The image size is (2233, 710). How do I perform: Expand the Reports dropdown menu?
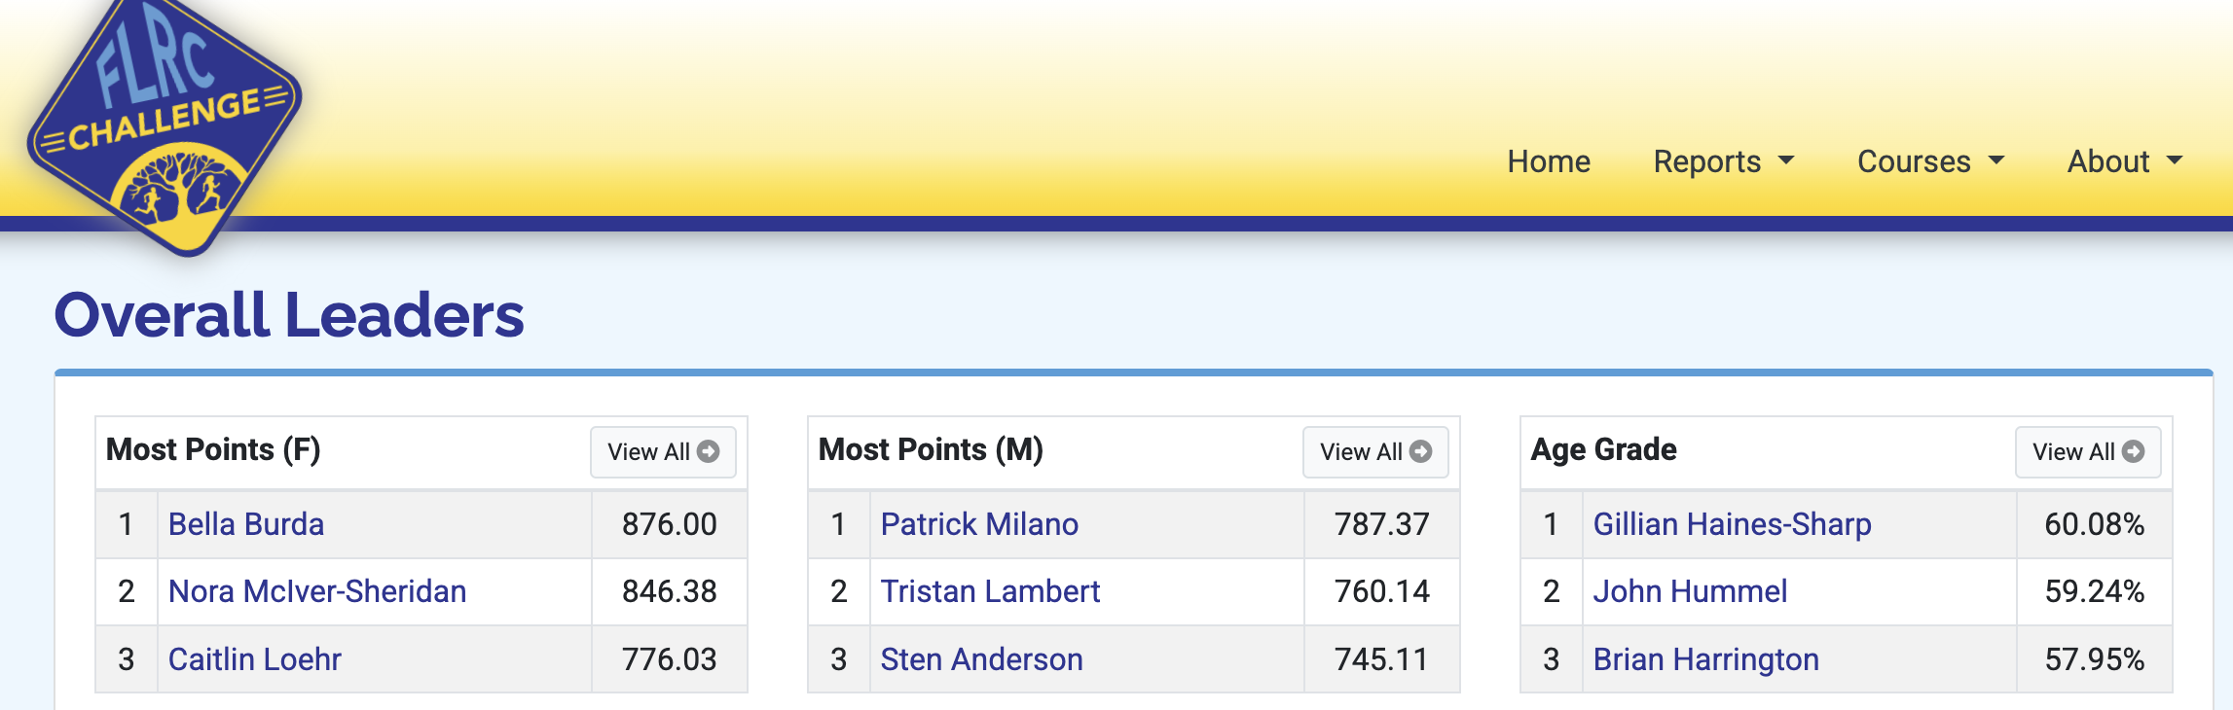point(1723,161)
